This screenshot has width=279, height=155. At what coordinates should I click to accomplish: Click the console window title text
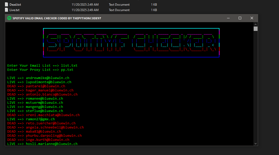[x=57, y=18]
